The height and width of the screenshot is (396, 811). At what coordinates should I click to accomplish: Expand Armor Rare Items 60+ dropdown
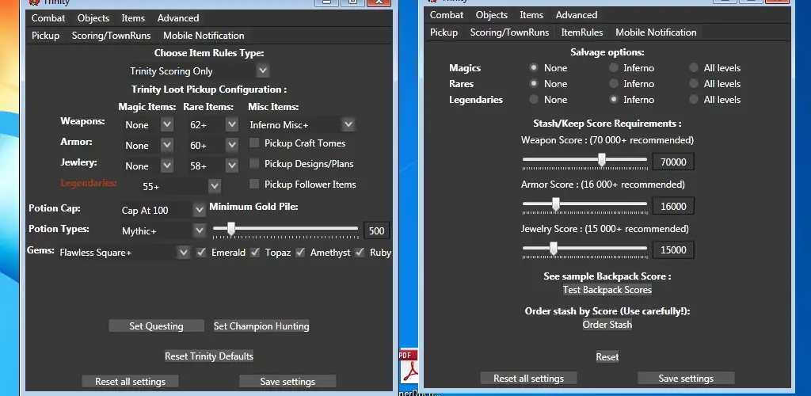pyautogui.click(x=232, y=145)
